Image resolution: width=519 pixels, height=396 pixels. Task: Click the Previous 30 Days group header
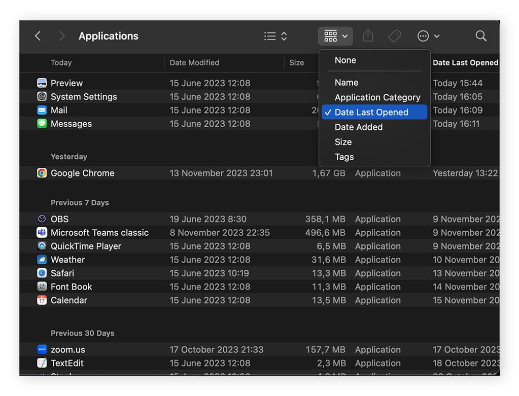(82, 333)
